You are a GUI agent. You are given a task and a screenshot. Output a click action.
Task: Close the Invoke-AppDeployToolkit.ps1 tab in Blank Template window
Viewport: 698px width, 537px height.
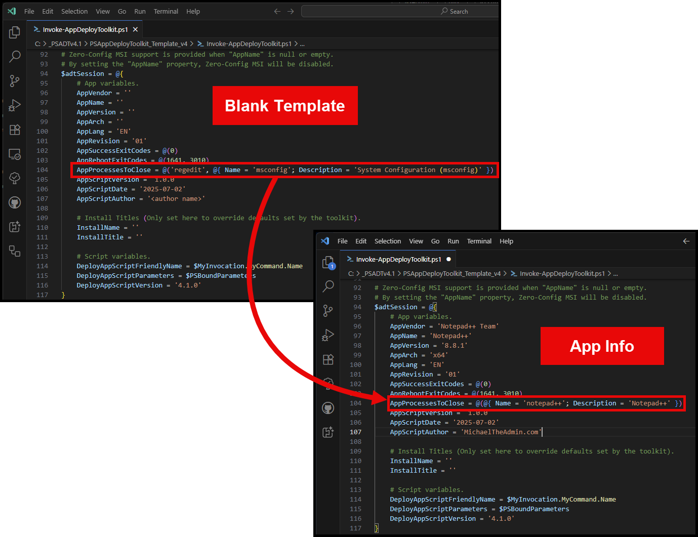point(135,29)
